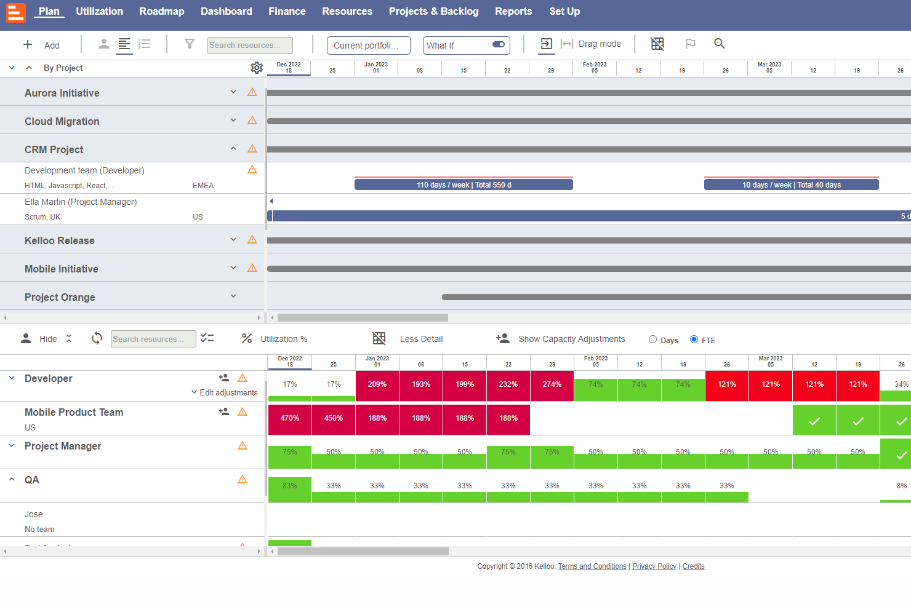The image size is (911, 607).
Task: Select the FTE radio button
Action: tap(693, 339)
